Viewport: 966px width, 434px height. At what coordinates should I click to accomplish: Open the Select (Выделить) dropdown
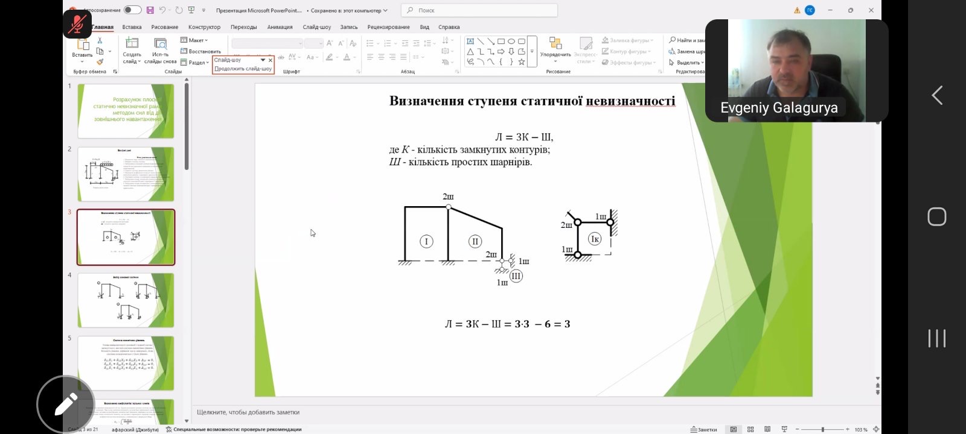click(x=686, y=62)
